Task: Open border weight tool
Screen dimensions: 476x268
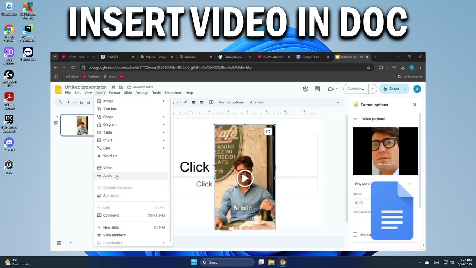Action: [193, 102]
